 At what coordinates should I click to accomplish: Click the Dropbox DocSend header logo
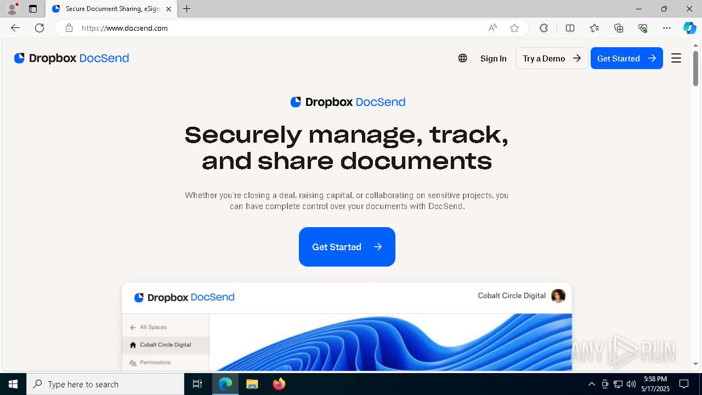(x=71, y=58)
